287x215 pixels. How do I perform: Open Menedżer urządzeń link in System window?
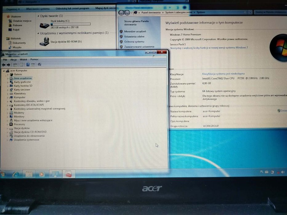(x=135, y=31)
